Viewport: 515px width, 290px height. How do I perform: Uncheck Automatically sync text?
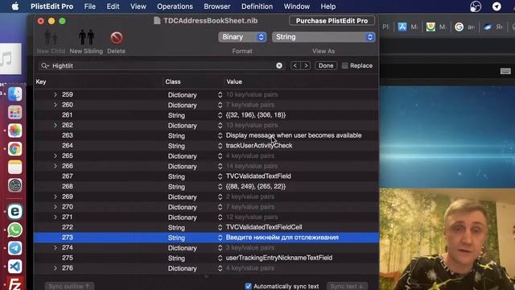coord(249,286)
